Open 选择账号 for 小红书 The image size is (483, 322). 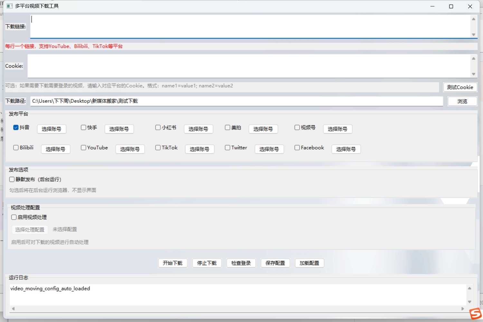pos(198,129)
